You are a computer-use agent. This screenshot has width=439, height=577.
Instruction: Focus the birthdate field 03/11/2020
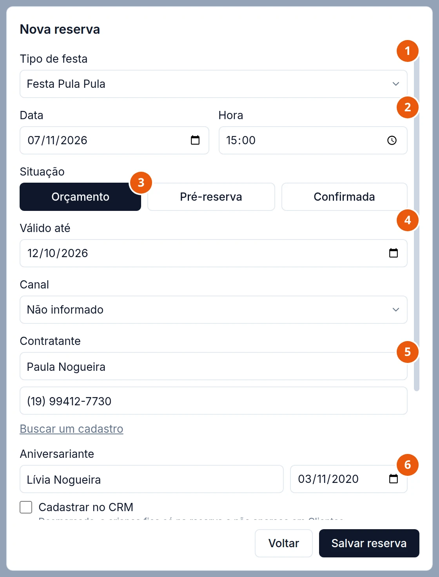(349, 479)
